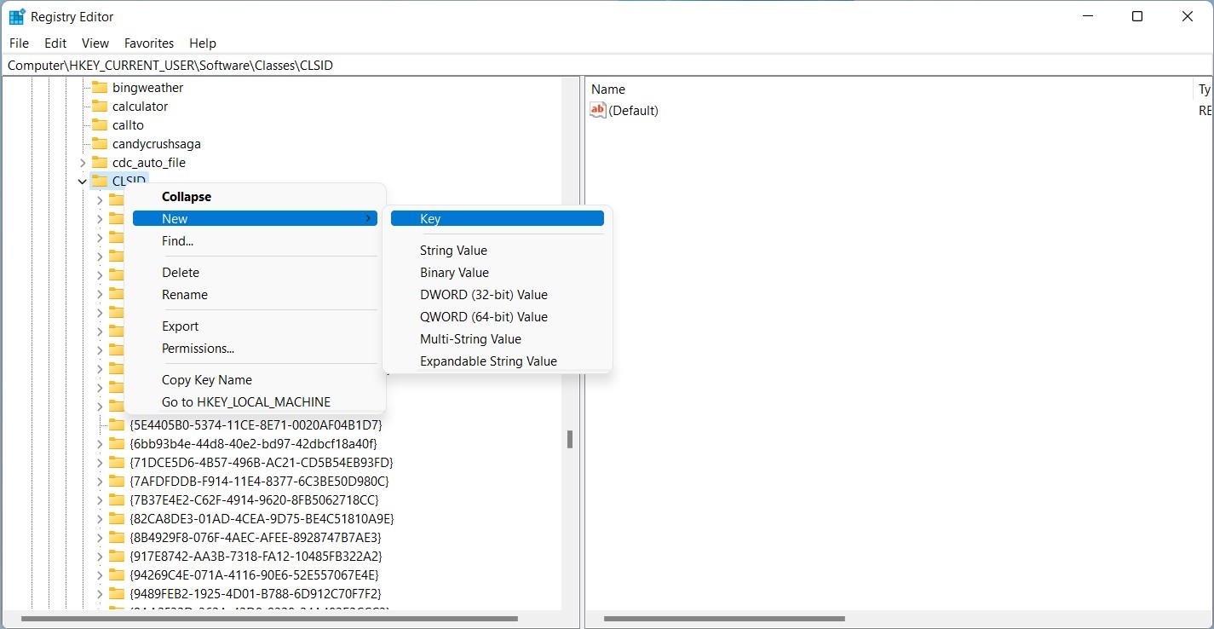1214x629 pixels.
Task: Create a new Expandable String Value
Action: pos(498,361)
